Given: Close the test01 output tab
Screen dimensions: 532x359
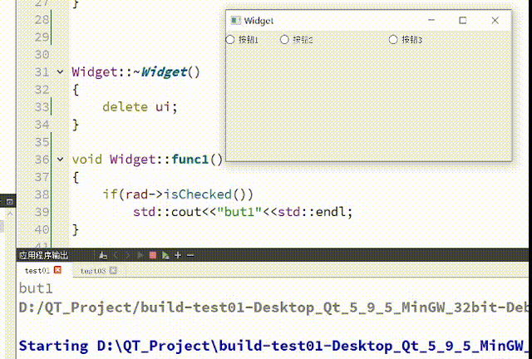Looking at the screenshot, I should tap(57, 270).
